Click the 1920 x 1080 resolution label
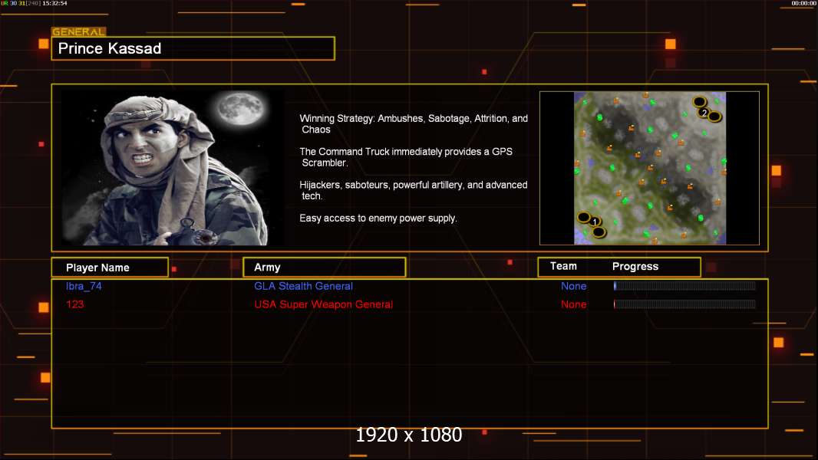The image size is (818, 460). (409, 435)
